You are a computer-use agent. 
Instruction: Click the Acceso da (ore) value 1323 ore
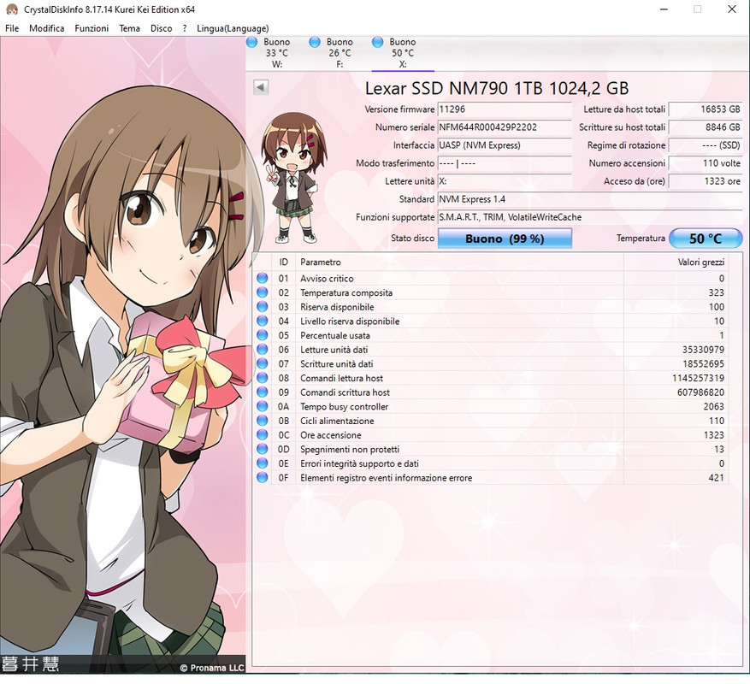click(x=705, y=181)
